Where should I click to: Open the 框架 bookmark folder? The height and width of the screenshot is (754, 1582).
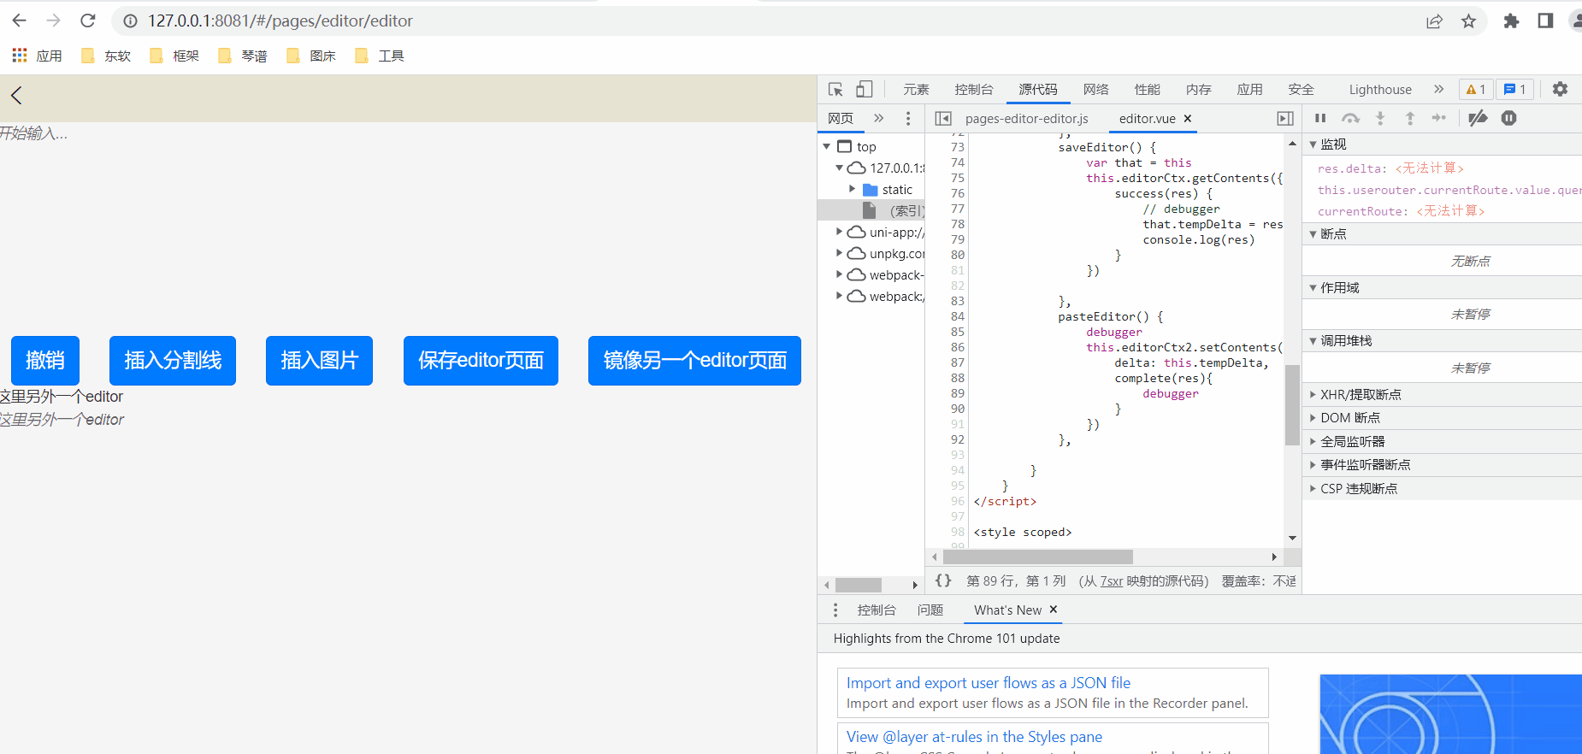coord(174,56)
